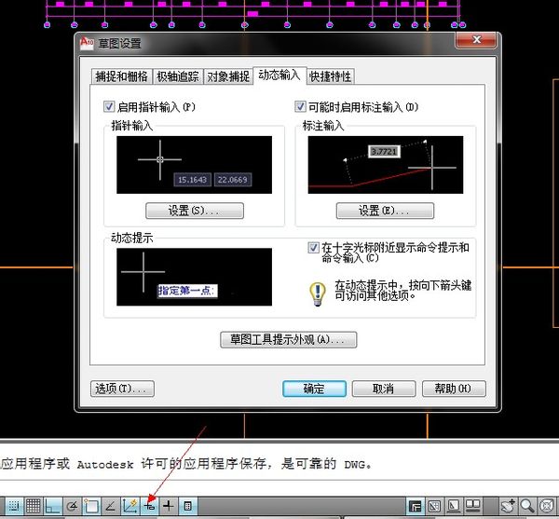This screenshot has width=559, height=519.
Task: Confirm with the 确定 button
Action: (314, 389)
